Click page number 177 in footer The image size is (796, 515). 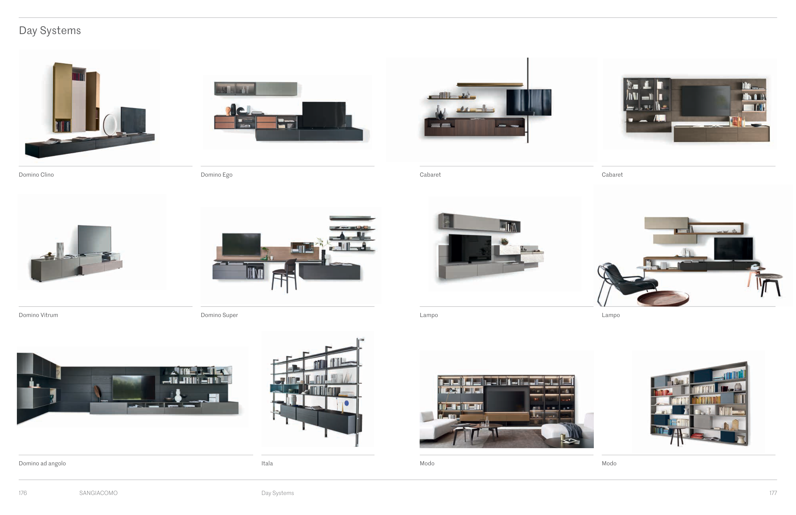click(773, 493)
